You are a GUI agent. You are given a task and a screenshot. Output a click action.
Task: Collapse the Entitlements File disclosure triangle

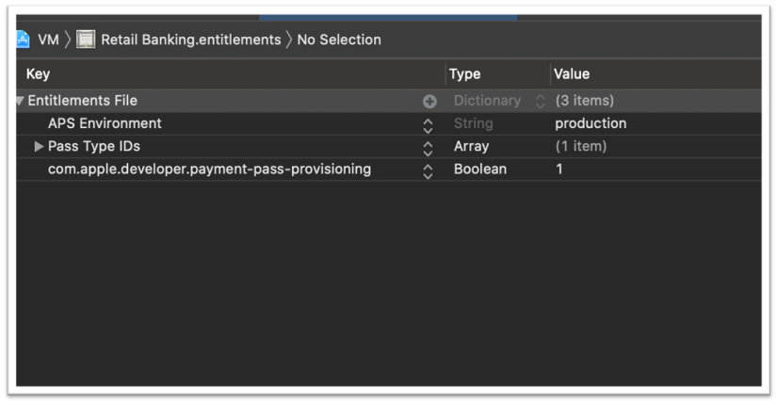click(20, 101)
